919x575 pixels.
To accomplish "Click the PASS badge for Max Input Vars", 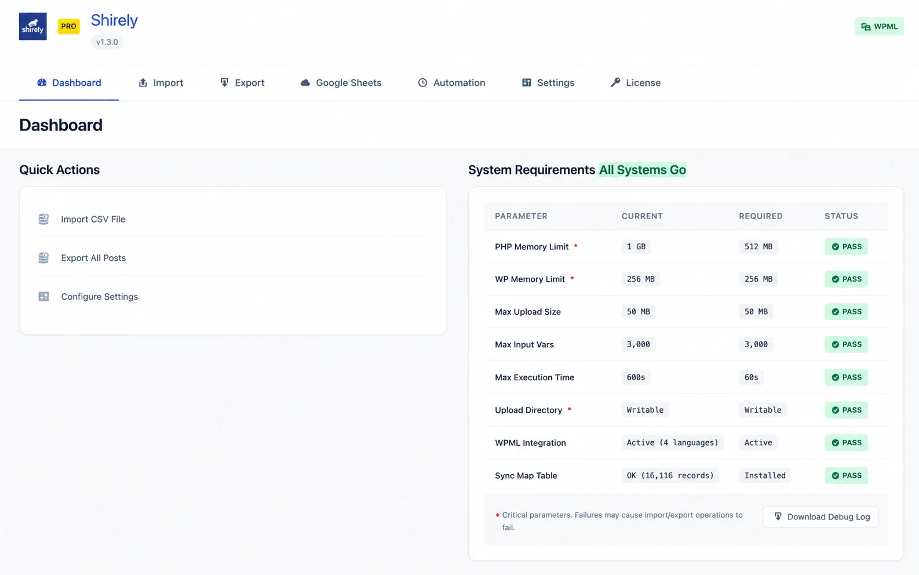I will click(x=846, y=344).
